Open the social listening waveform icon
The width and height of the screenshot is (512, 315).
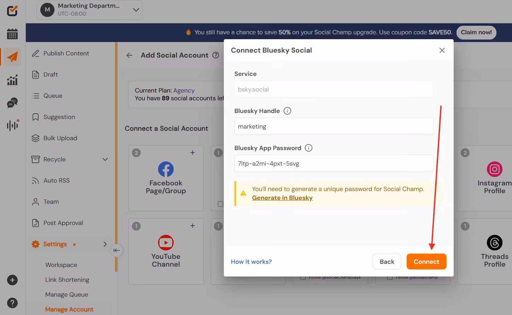[13, 125]
